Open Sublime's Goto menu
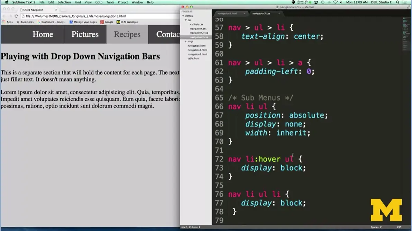Screen dimensions: 412x231 99,2
